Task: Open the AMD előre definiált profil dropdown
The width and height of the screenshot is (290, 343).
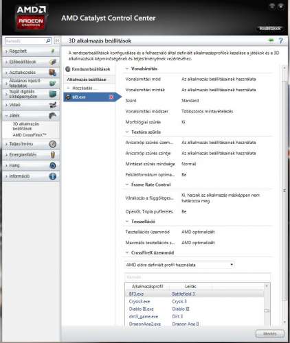Action: click(179, 265)
